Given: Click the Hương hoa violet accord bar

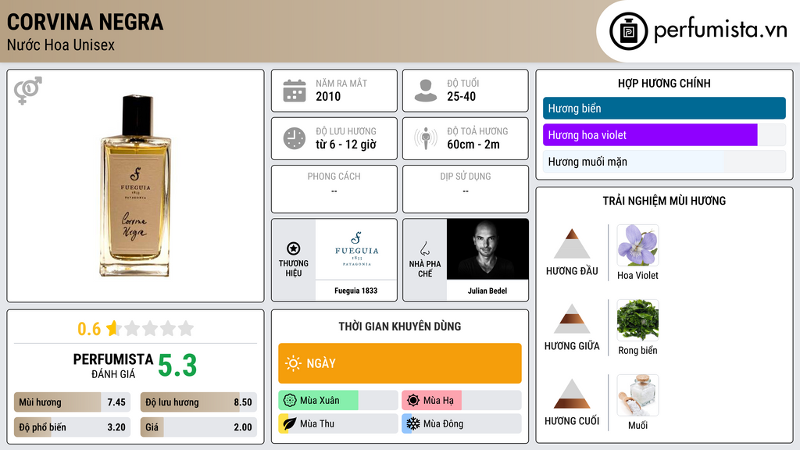Looking at the screenshot, I should pyautogui.click(x=664, y=135).
